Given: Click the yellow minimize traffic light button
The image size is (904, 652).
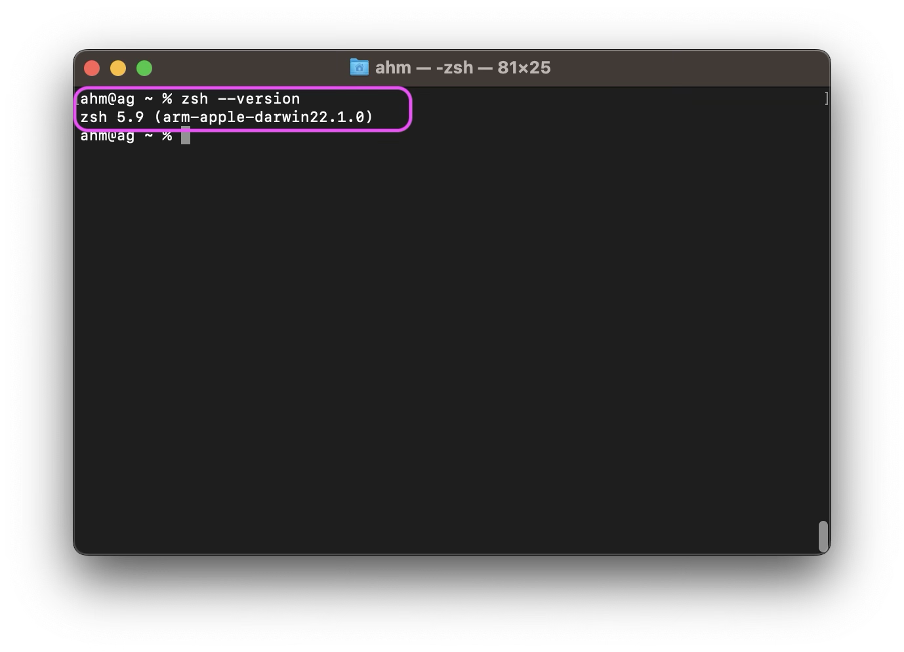Looking at the screenshot, I should point(118,68).
